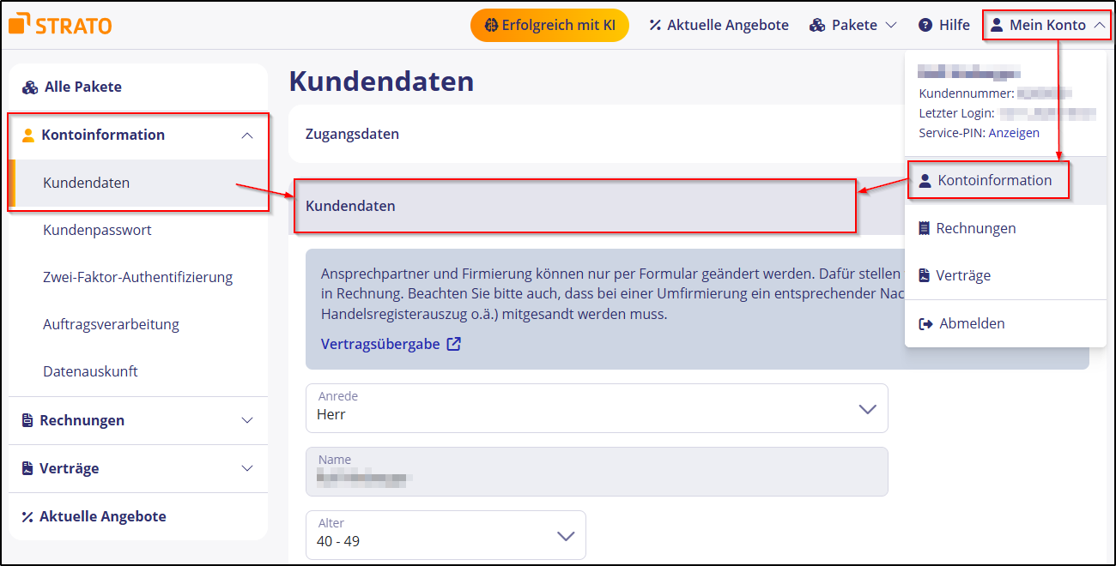Screen dimensions: 1116x566
Task: Click the external link icon beside Vertragsübergabe
Action: (x=453, y=343)
